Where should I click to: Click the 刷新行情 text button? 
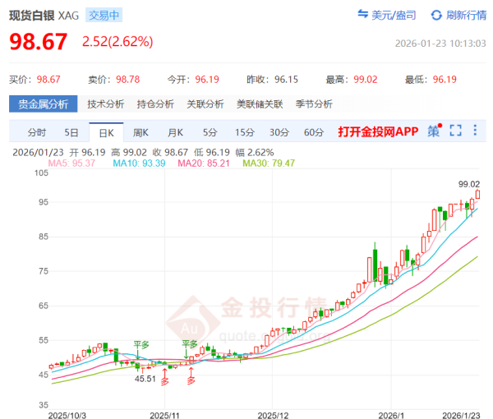(x=466, y=15)
